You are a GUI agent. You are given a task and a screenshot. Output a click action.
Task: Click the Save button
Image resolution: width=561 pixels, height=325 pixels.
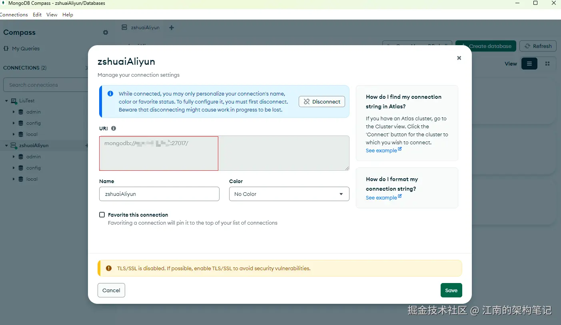(451, 290)
